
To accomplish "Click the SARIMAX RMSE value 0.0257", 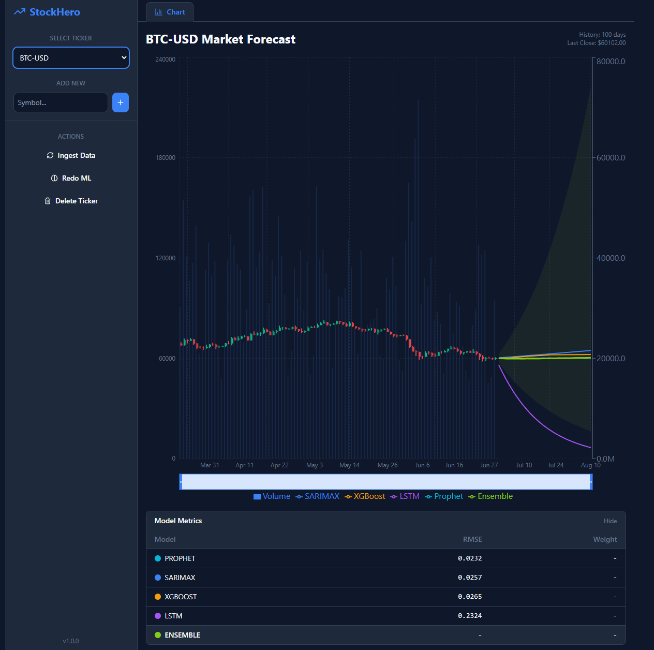I will click(x=470, y=578).
